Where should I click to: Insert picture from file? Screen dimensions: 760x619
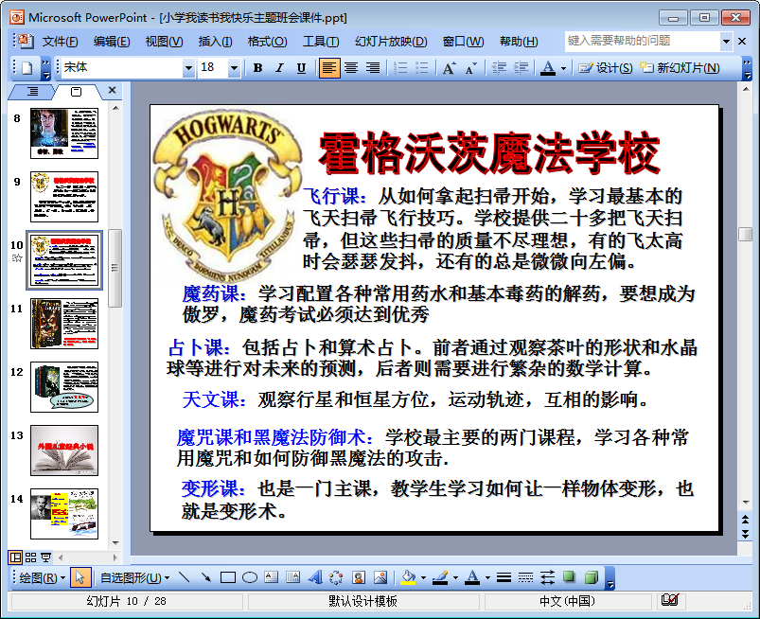[x=380, y=577]
